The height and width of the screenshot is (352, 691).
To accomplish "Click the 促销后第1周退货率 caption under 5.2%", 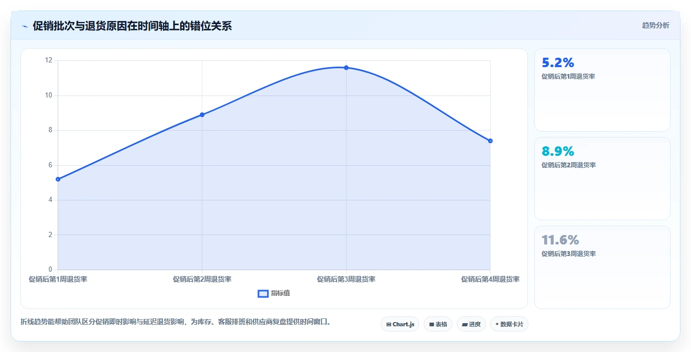I will 568,77.
